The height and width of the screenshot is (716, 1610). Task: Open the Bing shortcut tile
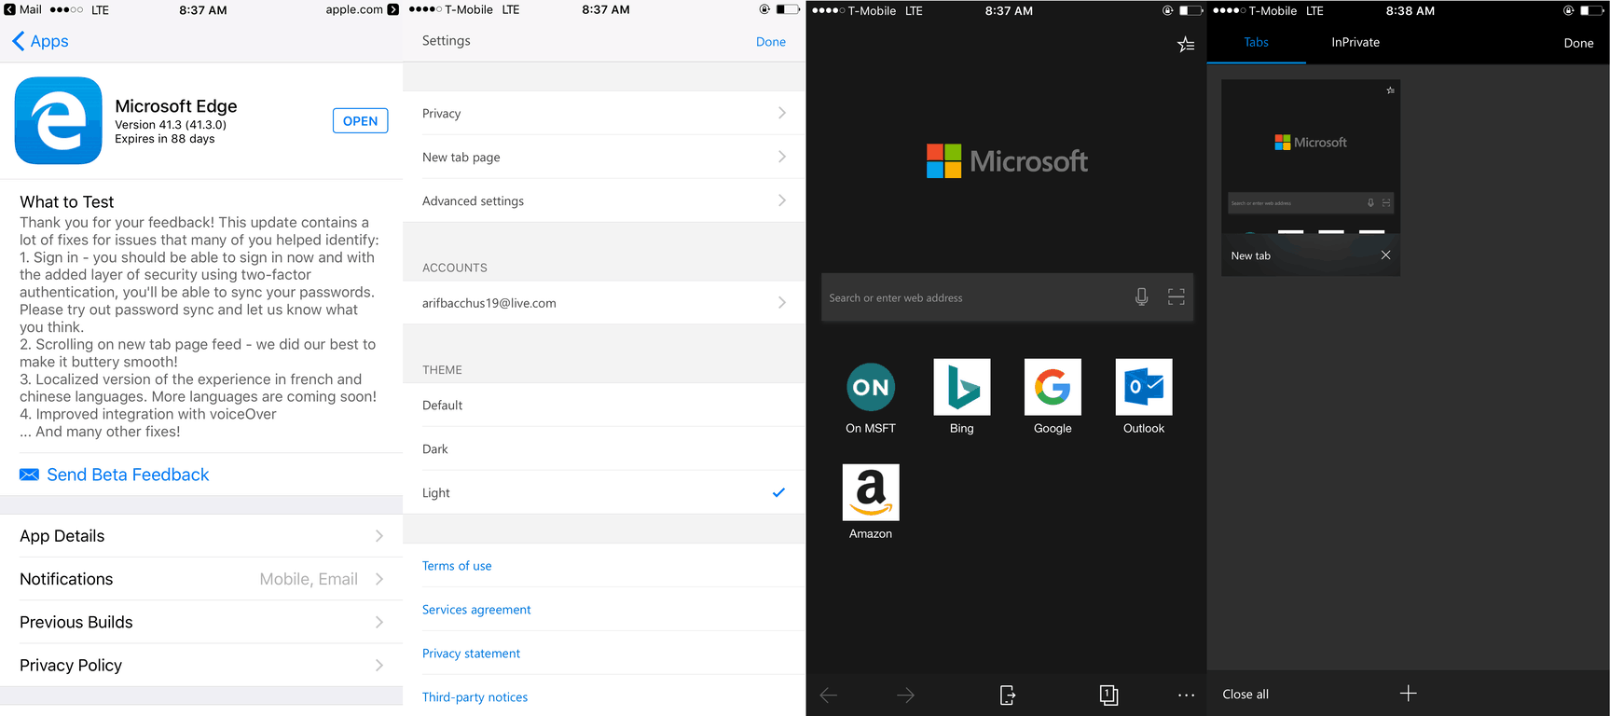pos(962,397)
